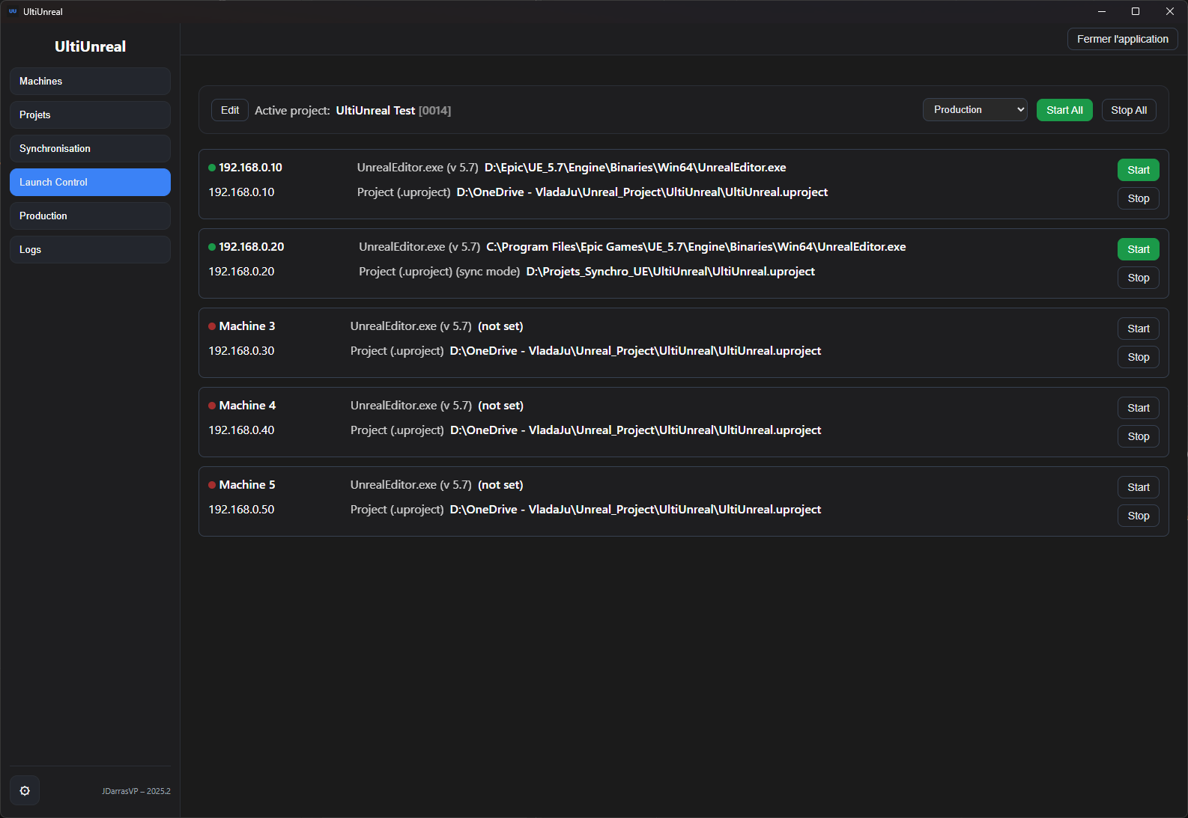The image size is (1188, 818).
Task: Expand the Production mode dropdown
Action: (x=975, y=110)
